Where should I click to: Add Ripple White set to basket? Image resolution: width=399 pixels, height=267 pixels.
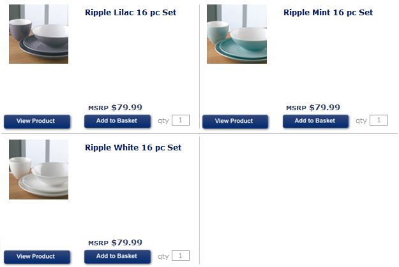[x=117, y=256]
